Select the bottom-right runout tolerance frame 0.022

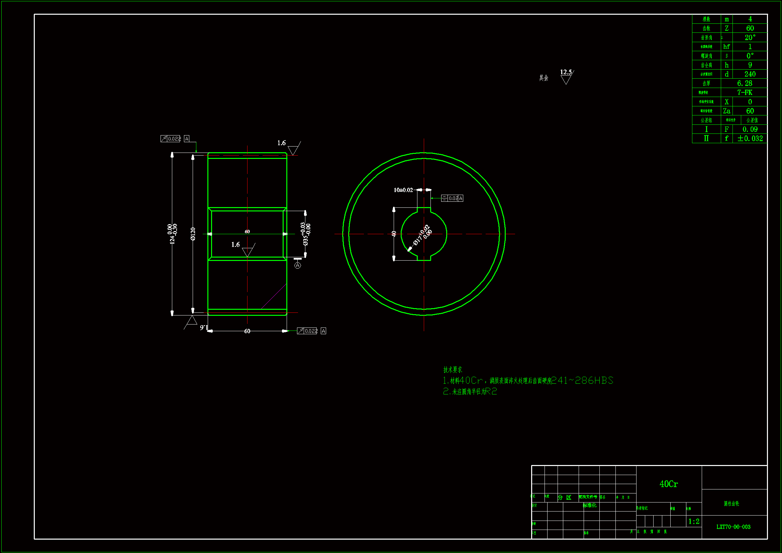[x=307, y=331]
